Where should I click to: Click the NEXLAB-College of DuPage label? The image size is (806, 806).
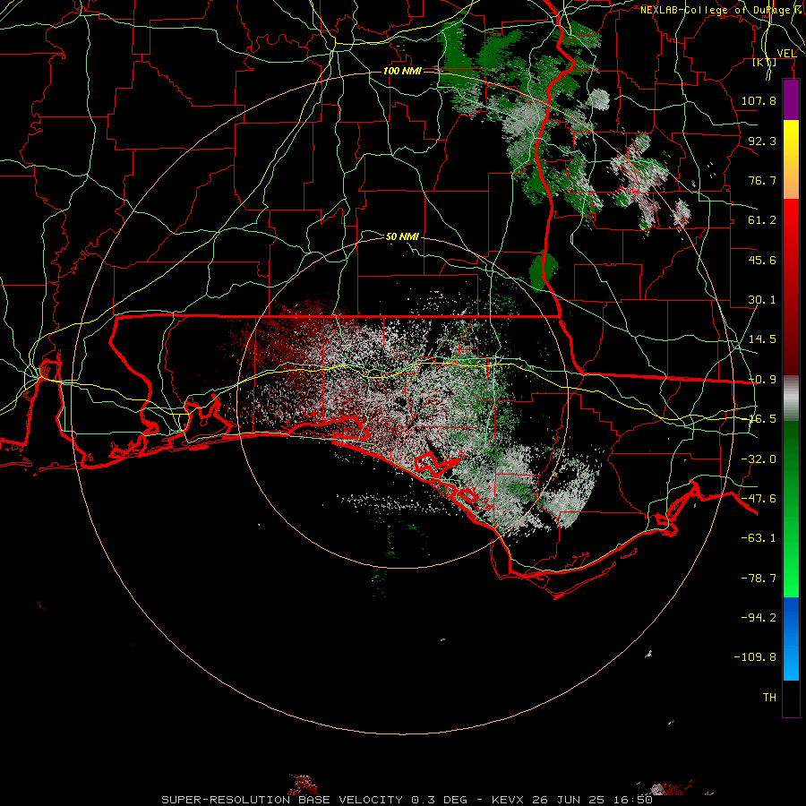coord(716,10)
